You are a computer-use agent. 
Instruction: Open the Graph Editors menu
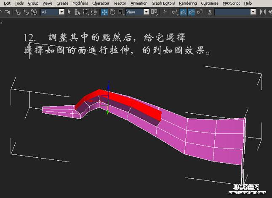[163, 3]
